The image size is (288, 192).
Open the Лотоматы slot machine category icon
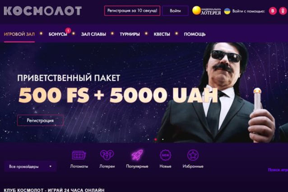tap(79, 155)
